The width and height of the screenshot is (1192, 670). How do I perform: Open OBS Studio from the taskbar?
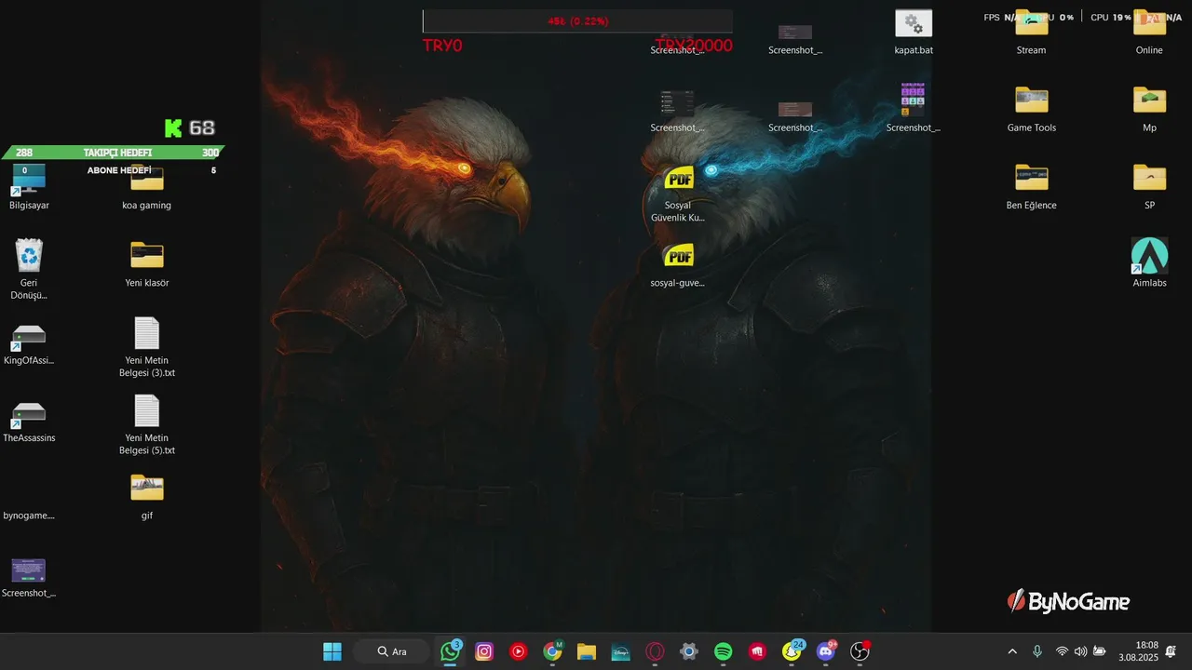(860, 651)
